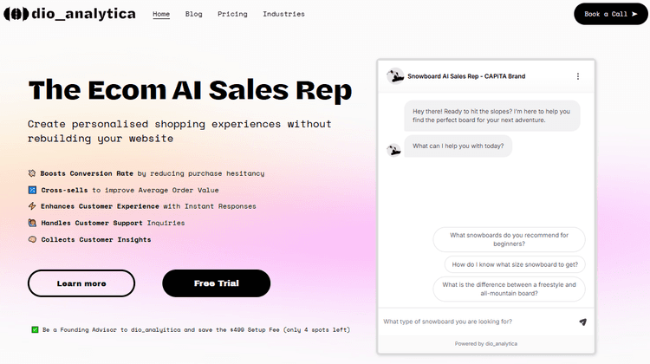
Task: Click the green checkmark beside Founding Advisor
Action: click(34, 329)
